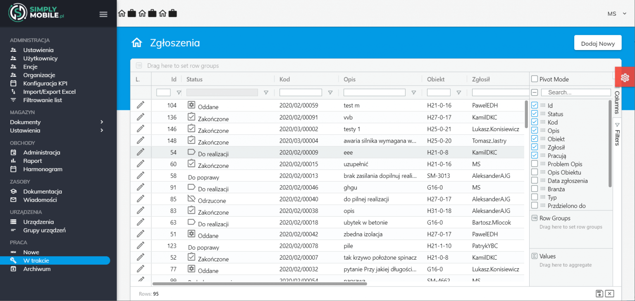Click the filter icon in Id column
The width and height of the screenshot is (635, 301).
coord(179,93)
